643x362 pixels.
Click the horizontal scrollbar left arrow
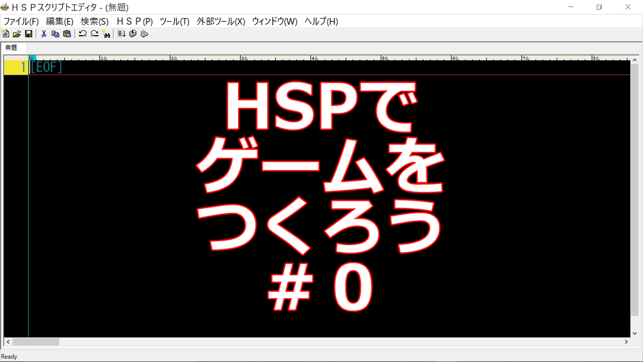(x=8, y=341)
